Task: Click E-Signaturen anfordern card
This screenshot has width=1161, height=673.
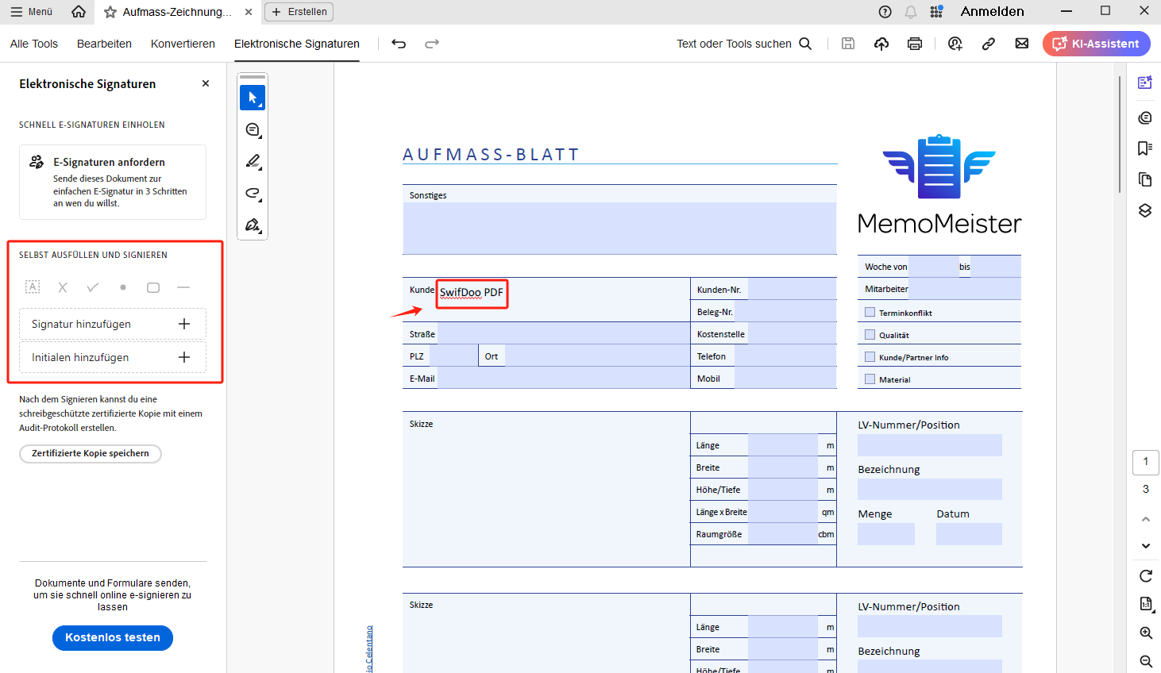Action: click(x=113, y=182)
